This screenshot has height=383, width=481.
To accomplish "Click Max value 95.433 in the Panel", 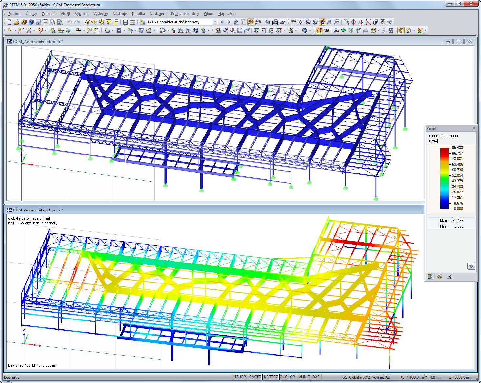I will [x=457, y=221].
